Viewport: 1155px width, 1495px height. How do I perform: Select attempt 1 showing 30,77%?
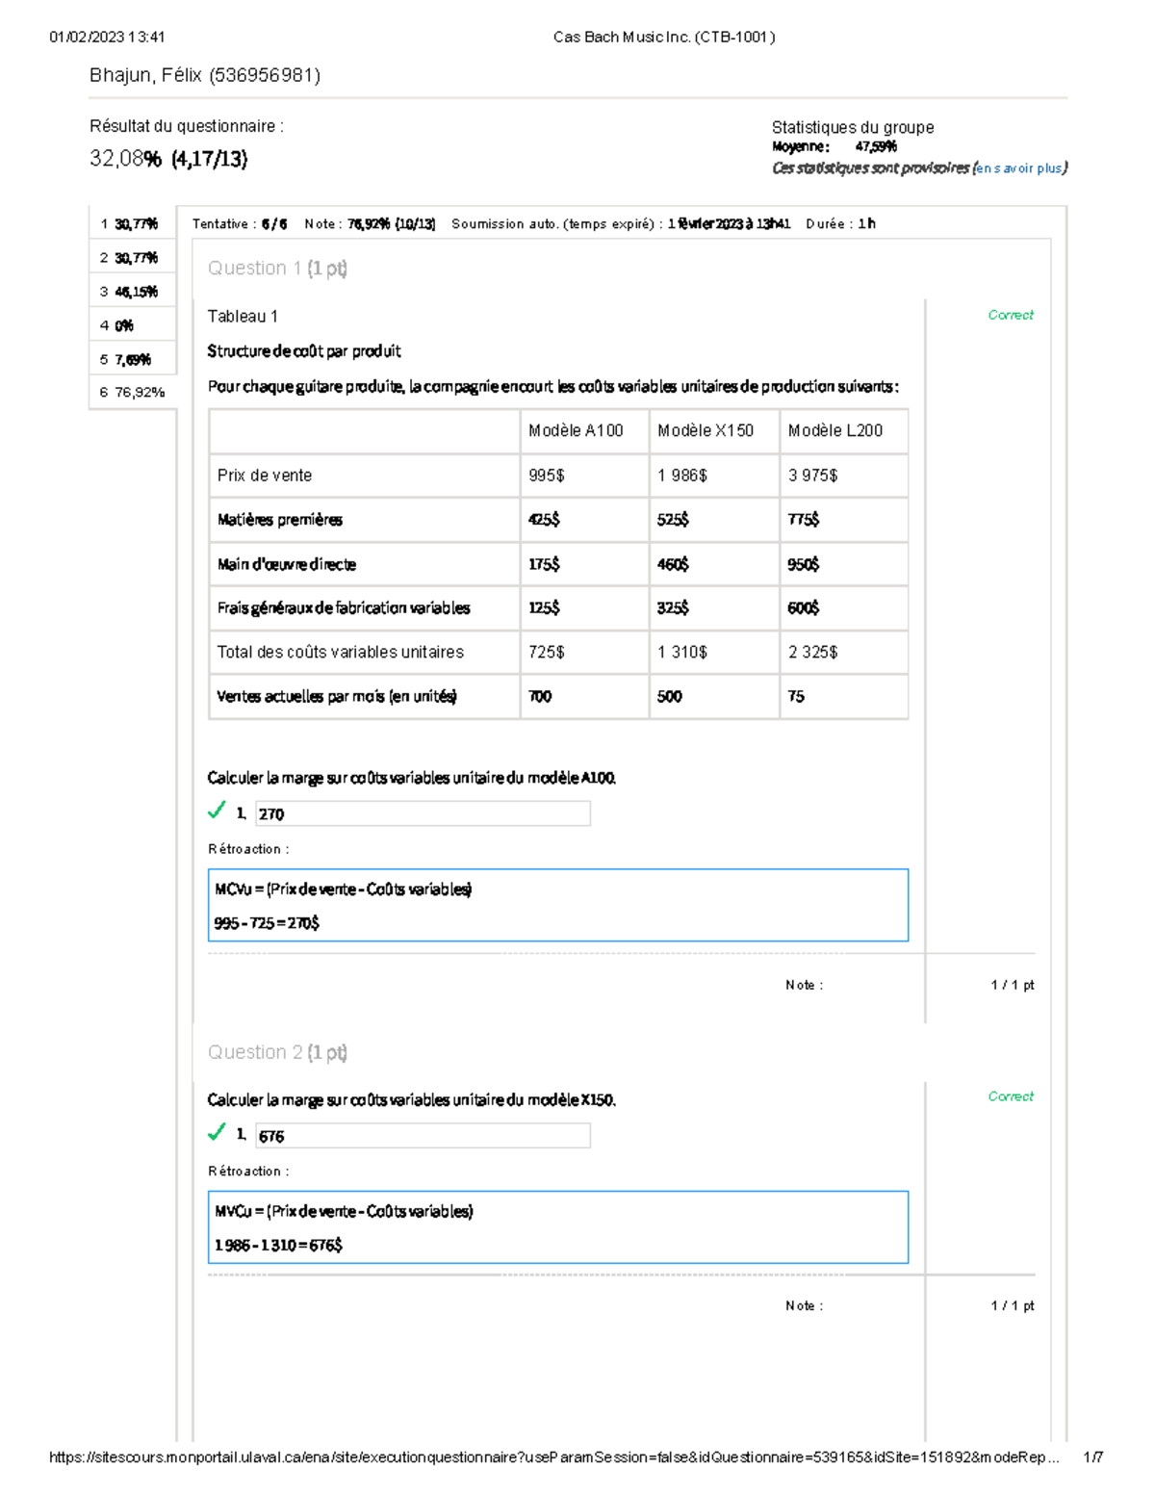coord(130,222)
